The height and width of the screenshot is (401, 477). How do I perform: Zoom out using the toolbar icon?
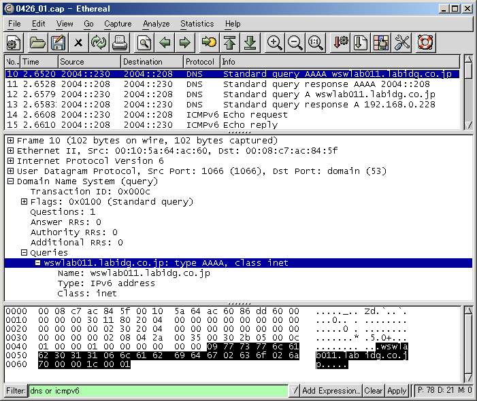pyautogui.click(x=295, y=43)
